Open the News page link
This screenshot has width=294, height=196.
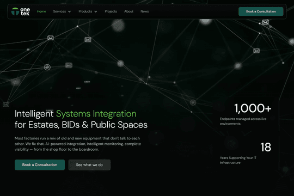pyautogui.click(x=145, y=11)
